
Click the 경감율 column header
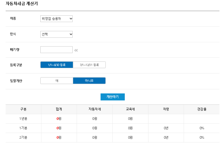tap(202, 109)
